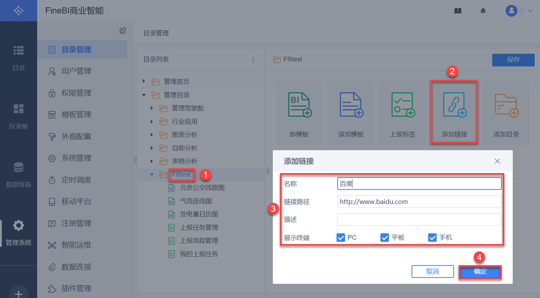Expand the 管理首页 tree node
540x298 pixels.
click(x=144, y=81)
